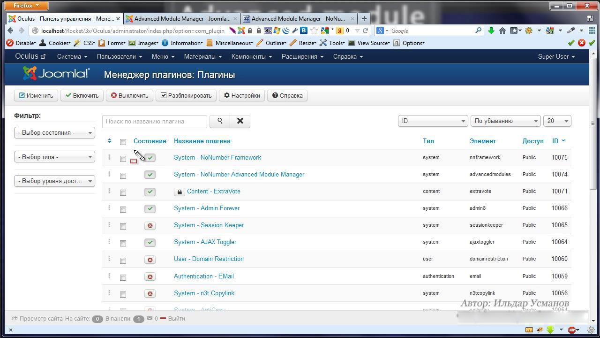Click the bookmark star in the address bar
Screen dimensions: 600x338
pyautogui.click(x=314, y=31)
